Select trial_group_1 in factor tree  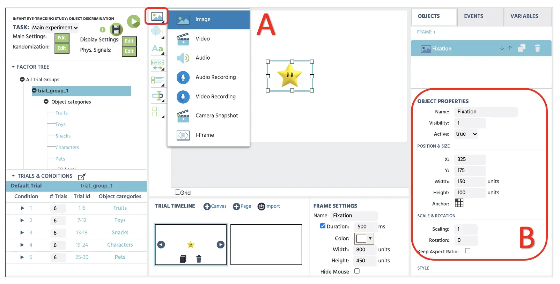[x=82, y=91]
